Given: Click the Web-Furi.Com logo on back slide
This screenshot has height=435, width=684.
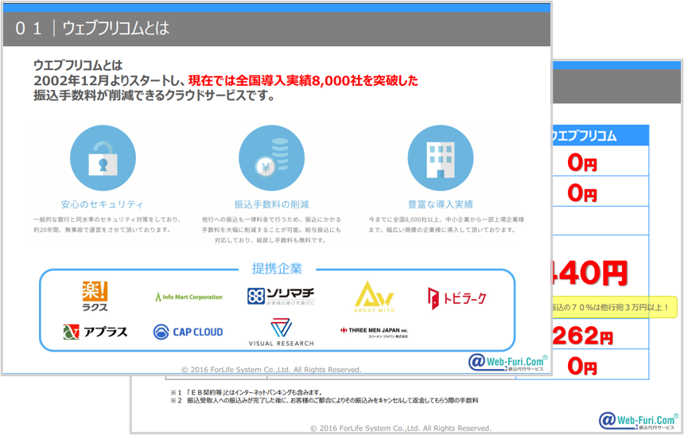Looking at the screenshot, I should (x=639, y=421).
